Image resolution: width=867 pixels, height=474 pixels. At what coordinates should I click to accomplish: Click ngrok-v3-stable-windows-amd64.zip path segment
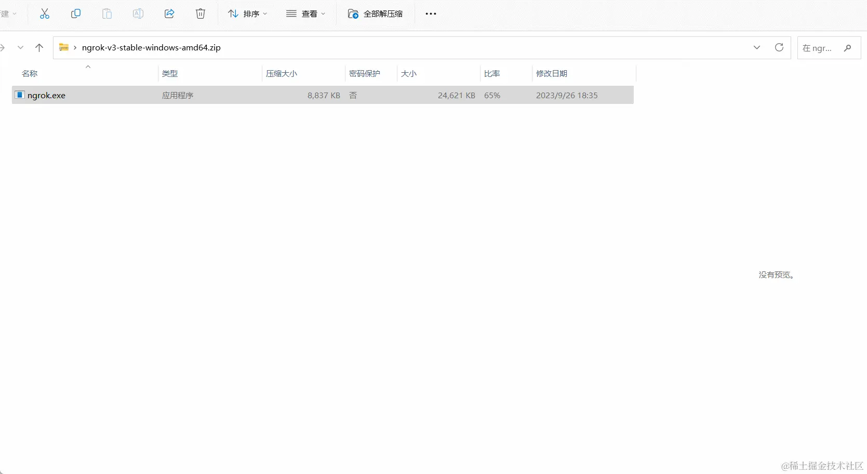click(151, 47)
